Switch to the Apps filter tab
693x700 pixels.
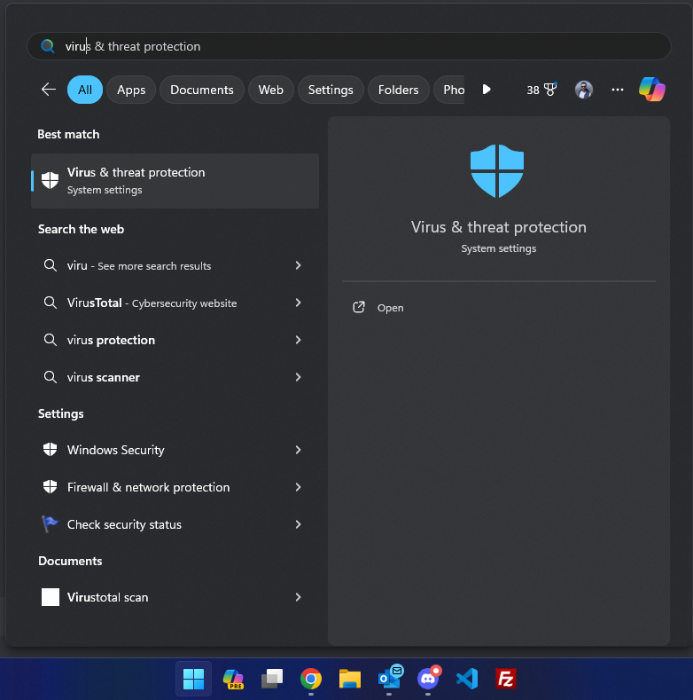tap(131, 90)
